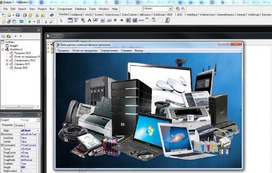Collapse the MainMenu1 tree node
This screenshot has width=272, height=173.
point(3,49)
